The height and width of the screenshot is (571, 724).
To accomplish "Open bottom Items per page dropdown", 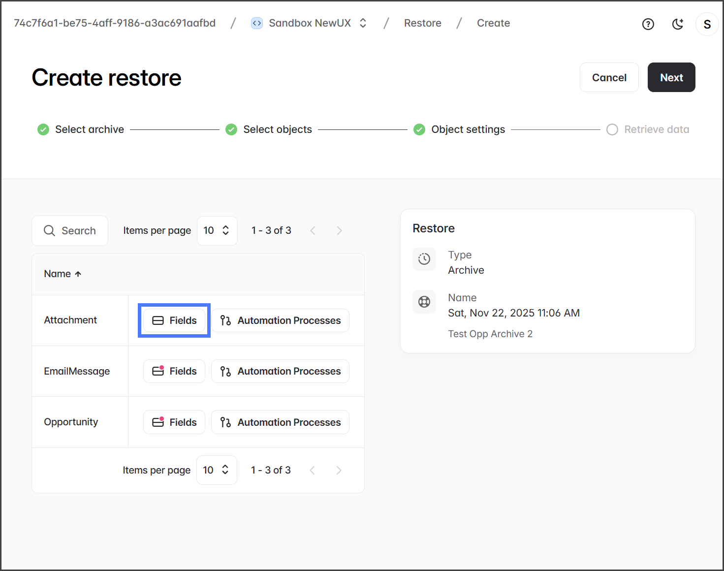I will click(216, 470).
